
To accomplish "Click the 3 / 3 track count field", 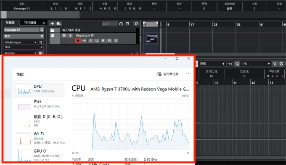I will coord(109,24).
